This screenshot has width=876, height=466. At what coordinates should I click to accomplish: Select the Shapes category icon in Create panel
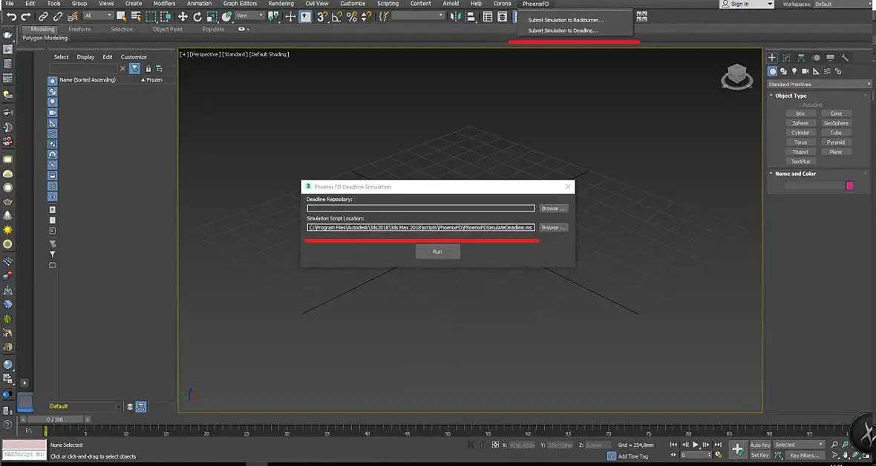[783, 71]
